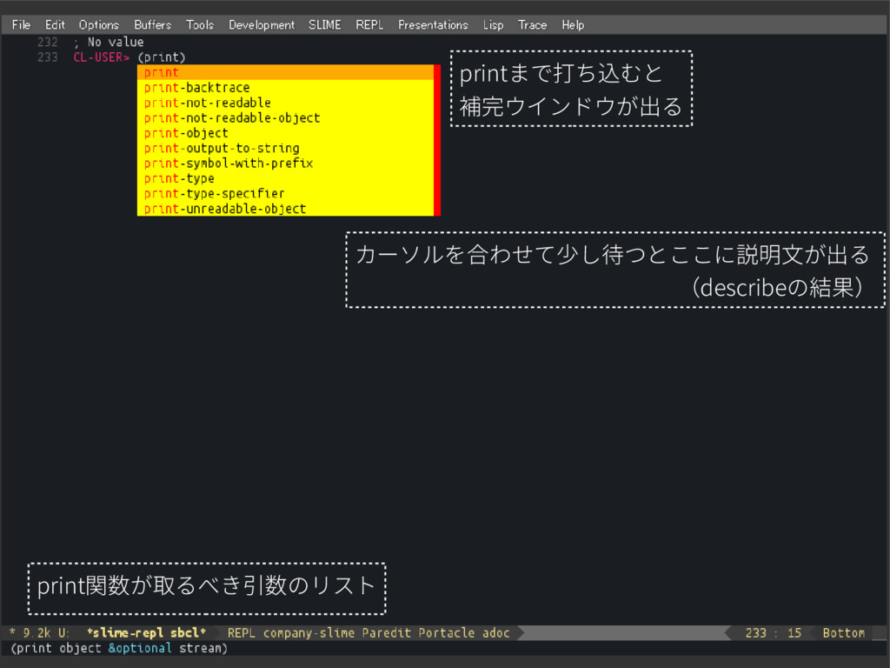The width and height of the screenshot is (890, 668).
Task: Click 'object' argument in echo area
Action: (x=80, y=648)
